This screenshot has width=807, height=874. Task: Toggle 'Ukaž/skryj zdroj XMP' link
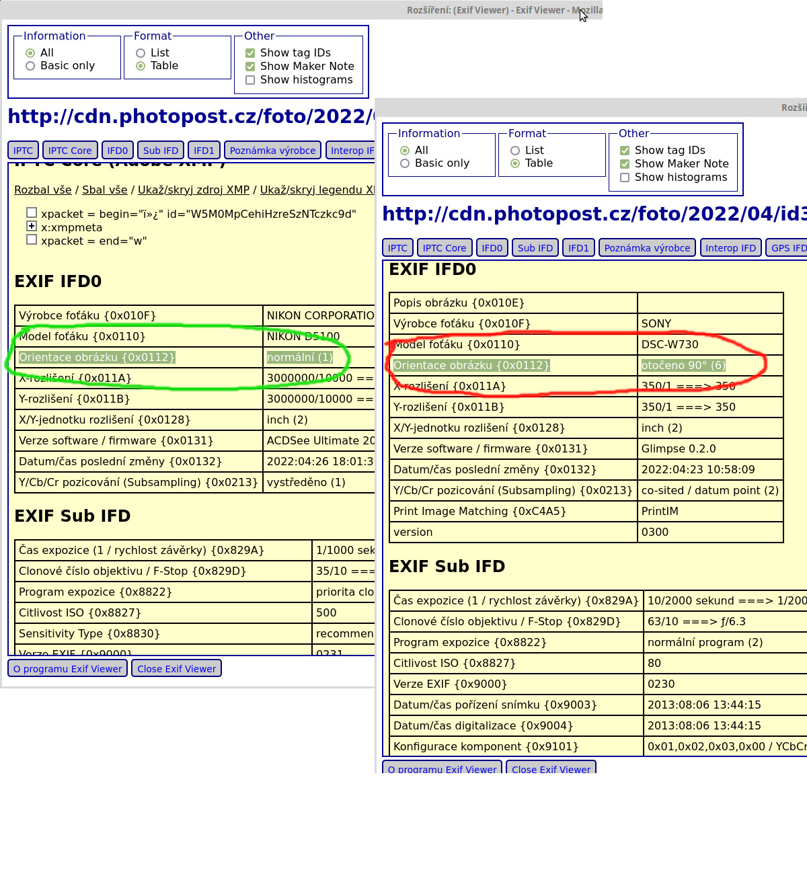tap(194, 190)
